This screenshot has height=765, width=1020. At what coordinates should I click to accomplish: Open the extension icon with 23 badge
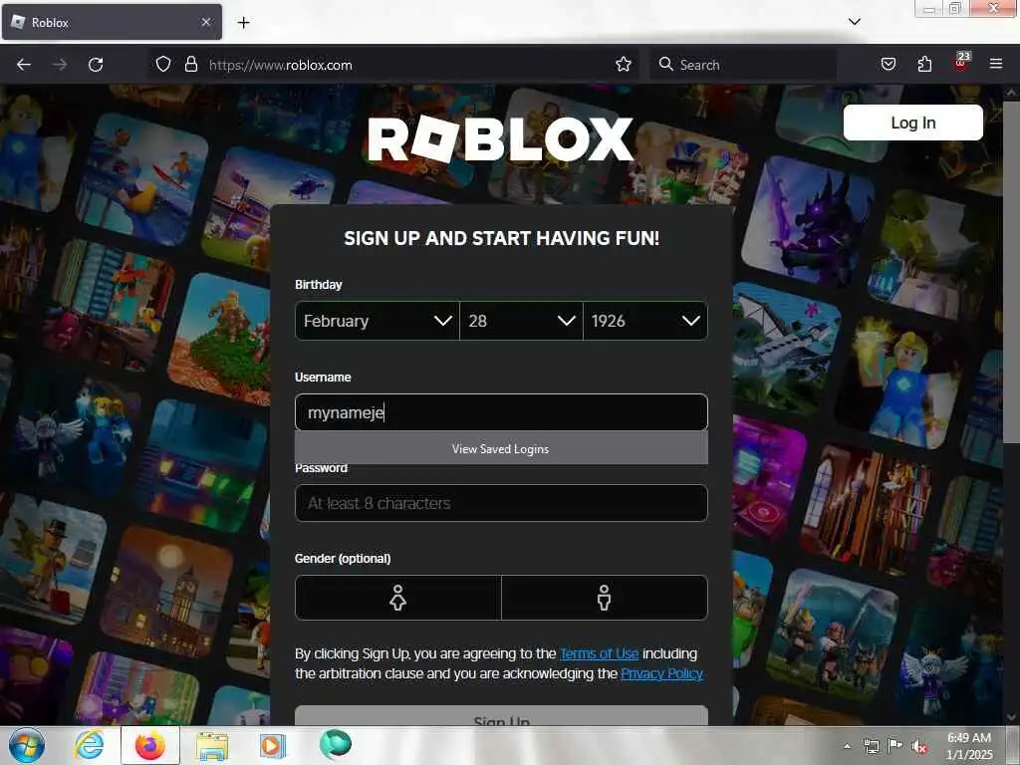pos(961,63)
